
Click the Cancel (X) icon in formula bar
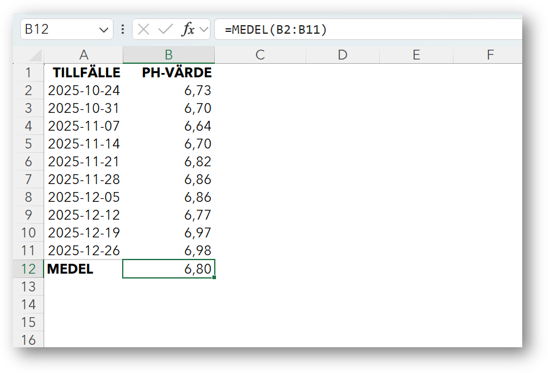(x=144, y=29)
